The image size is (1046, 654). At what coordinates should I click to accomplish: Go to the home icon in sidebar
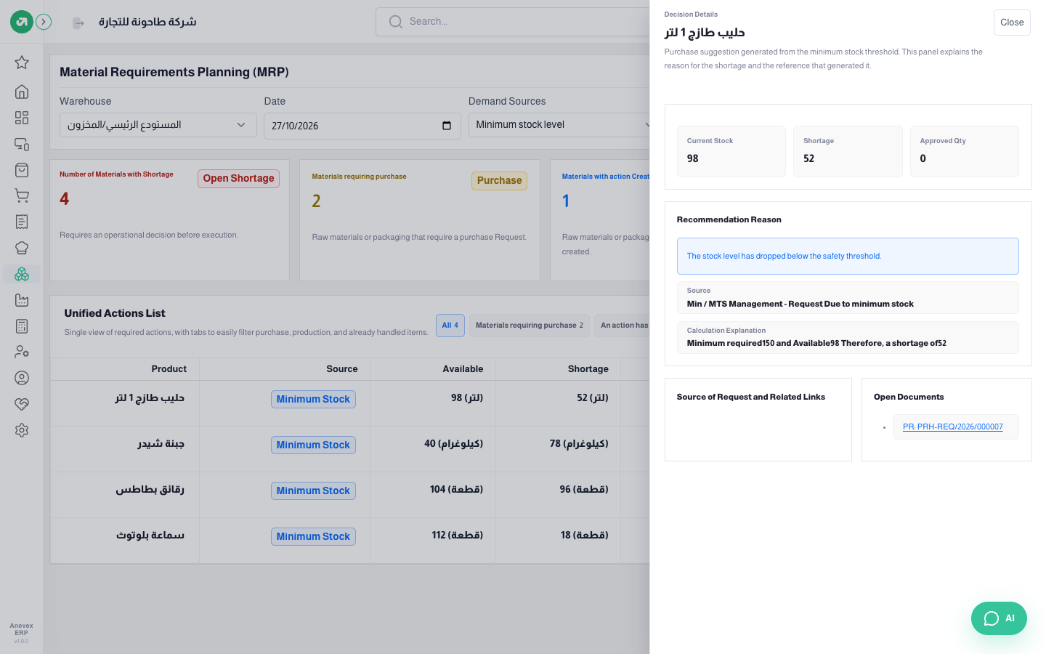click(22, 92)
